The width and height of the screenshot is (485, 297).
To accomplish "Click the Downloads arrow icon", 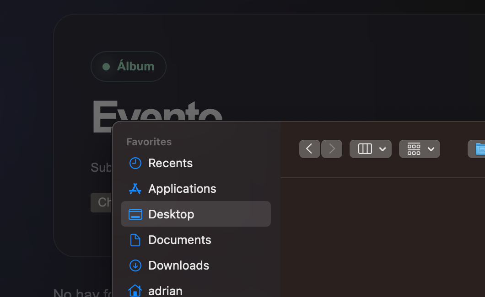I will [135, 265].
